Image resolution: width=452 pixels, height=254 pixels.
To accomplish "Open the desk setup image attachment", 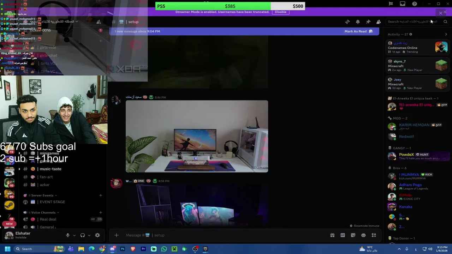I will click(197, 136).
